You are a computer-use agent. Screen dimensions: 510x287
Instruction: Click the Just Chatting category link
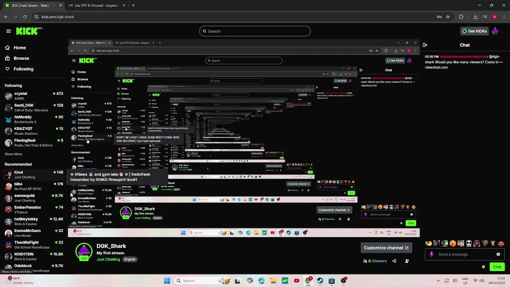(x=108, y=259)
